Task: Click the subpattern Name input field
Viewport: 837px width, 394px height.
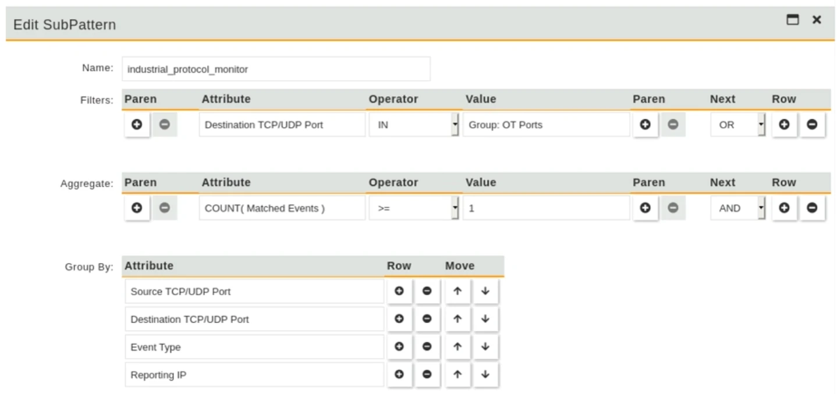Action: (x=276, y=69)
